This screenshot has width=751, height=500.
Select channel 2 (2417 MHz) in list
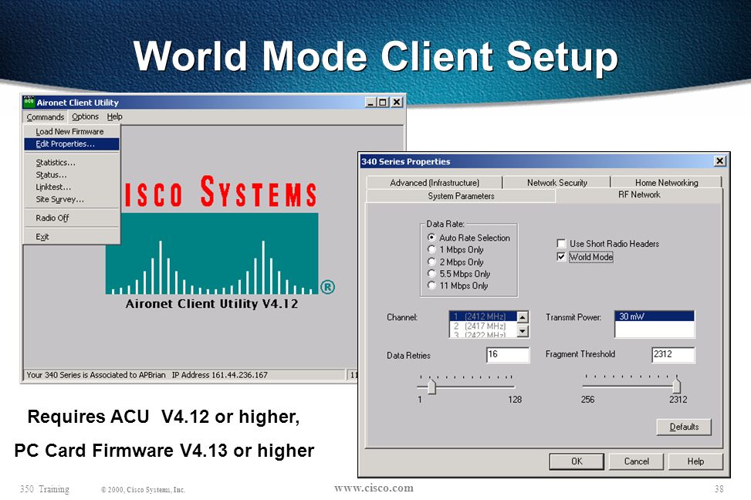[x=483, y=326]
